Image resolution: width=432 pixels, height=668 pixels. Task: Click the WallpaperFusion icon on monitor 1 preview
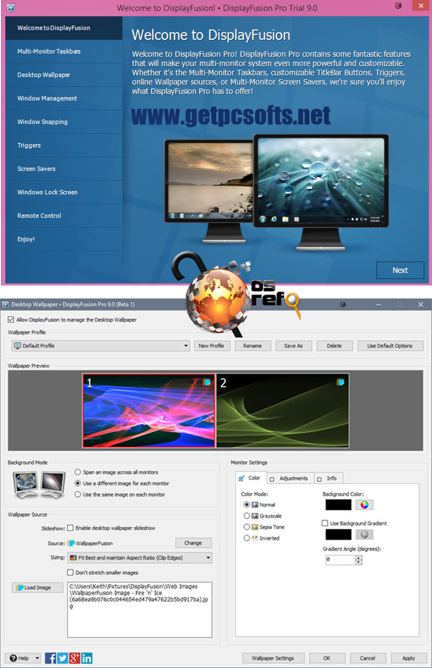(x=206, y=382)
